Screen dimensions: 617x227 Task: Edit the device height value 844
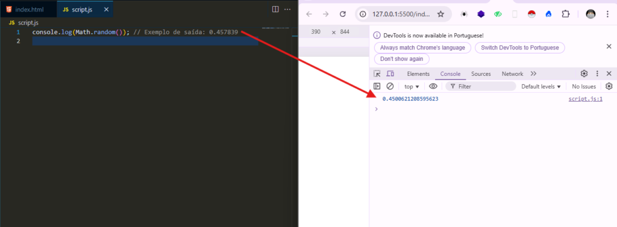click(345, 32)
